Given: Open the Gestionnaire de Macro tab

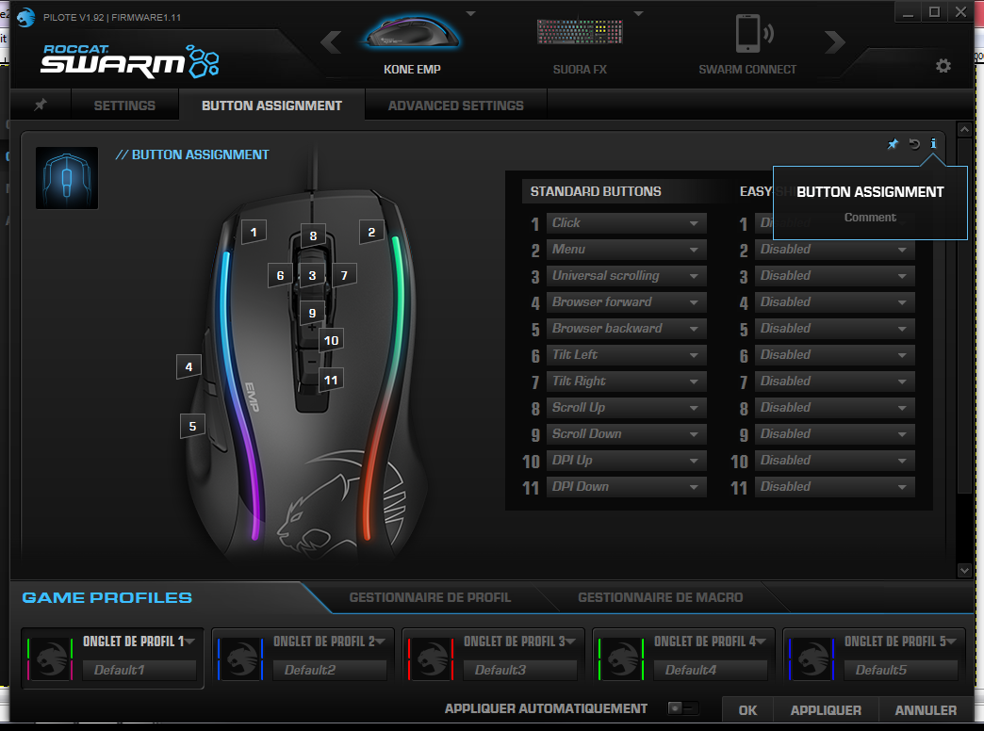Looking at the screenshot, I should (x=660, y=597).
